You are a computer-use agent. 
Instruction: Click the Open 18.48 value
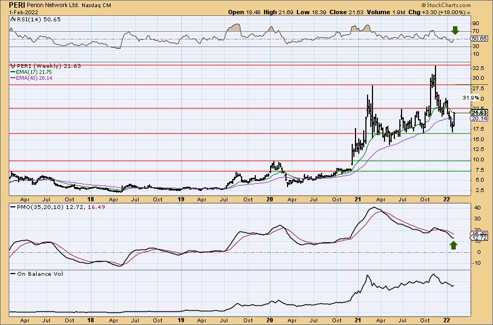pos(243,12)
